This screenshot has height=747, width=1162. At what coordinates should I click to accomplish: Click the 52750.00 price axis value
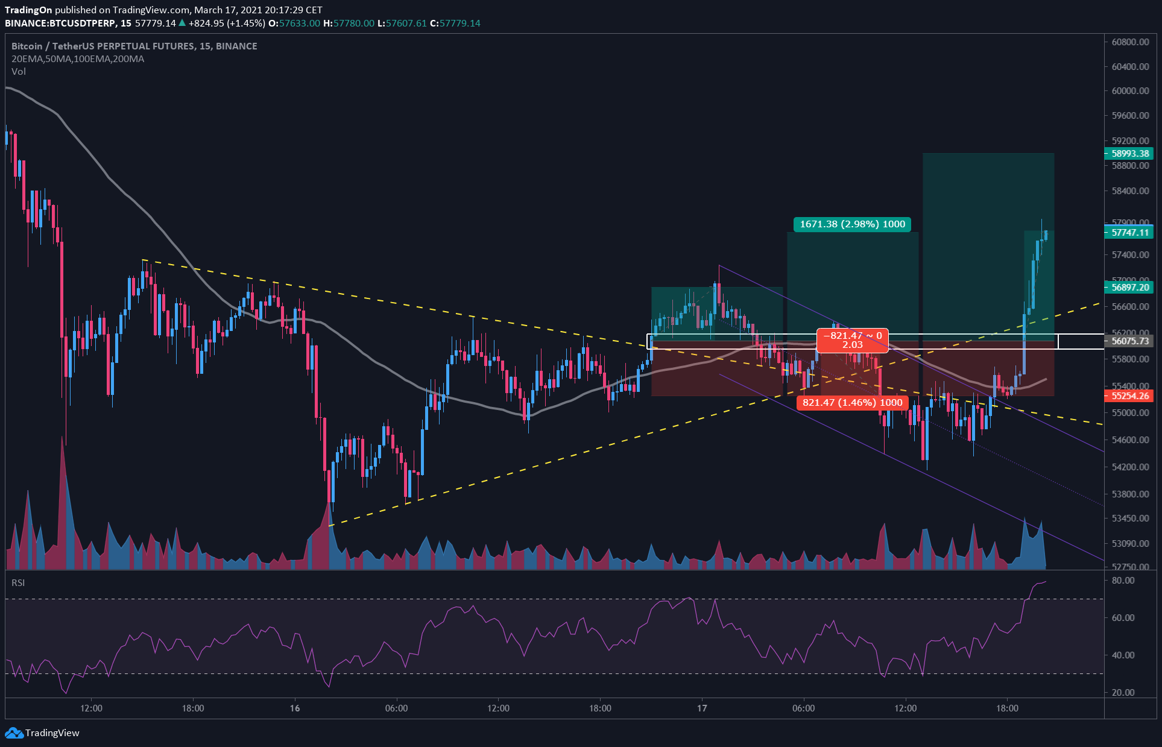click(1130, 567)
